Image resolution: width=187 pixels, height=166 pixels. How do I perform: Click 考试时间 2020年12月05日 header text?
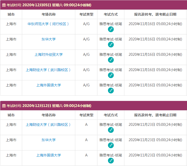click(x=49, y=5)
